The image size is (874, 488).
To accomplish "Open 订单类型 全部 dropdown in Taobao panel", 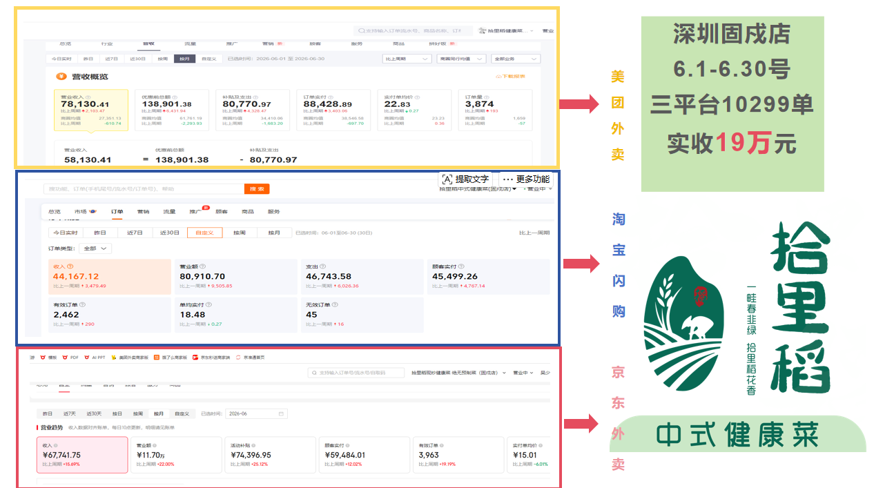I will tap(95, 248).
